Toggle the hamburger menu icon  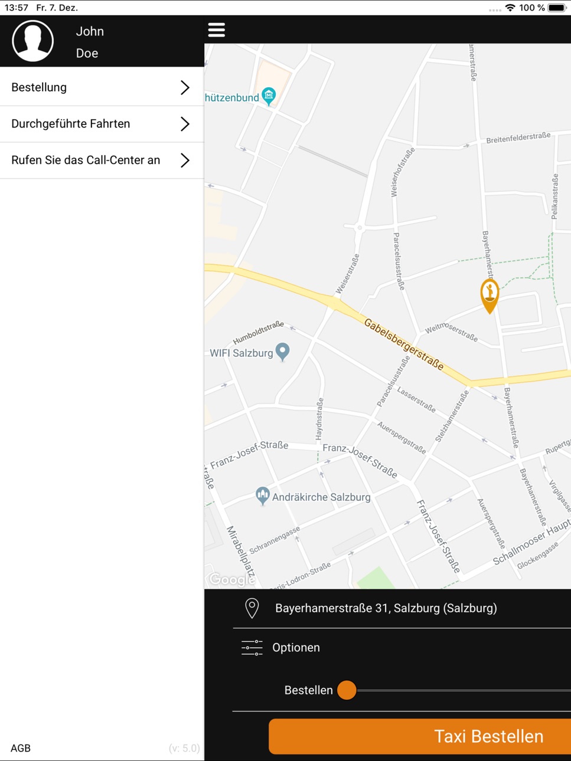[x=217, y=29]
